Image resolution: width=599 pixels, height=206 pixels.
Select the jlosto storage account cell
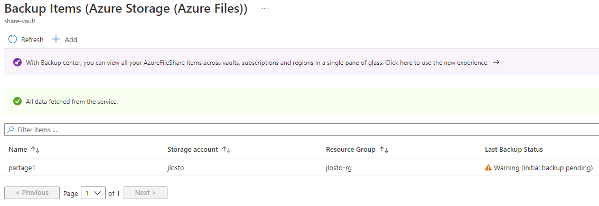click(176, 168)
